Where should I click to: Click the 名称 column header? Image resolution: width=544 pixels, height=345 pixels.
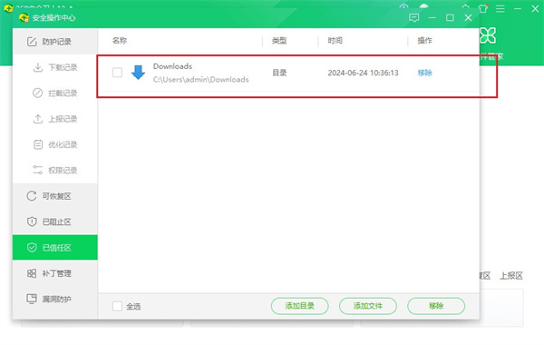[120, 41]
